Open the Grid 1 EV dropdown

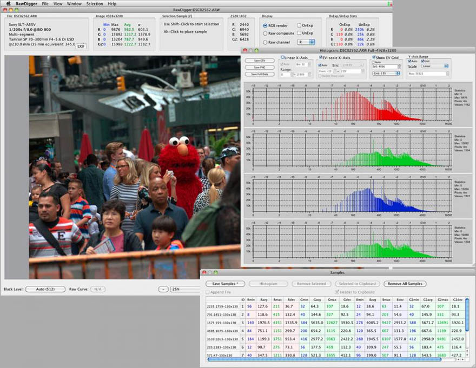click(386, 73)
